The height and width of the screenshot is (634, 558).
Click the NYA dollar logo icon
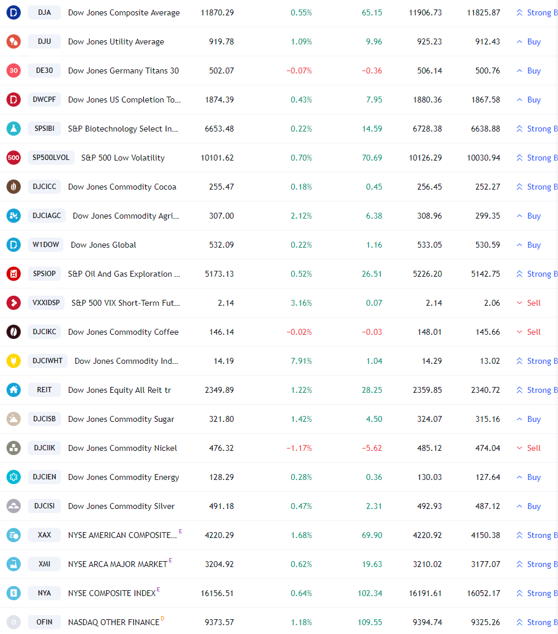coord(14,593)
